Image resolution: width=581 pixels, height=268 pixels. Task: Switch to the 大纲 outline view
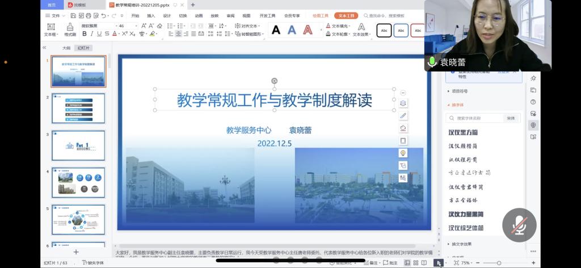point(66,48)
